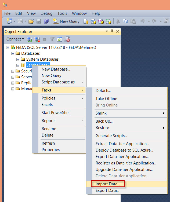Open the Edit menu
The height and width of the screenshot is (202, 170).
[19, 13]
